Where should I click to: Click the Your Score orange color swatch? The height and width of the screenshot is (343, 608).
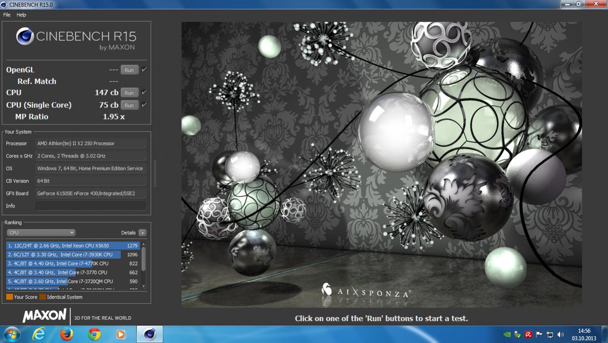coord(9,297)
